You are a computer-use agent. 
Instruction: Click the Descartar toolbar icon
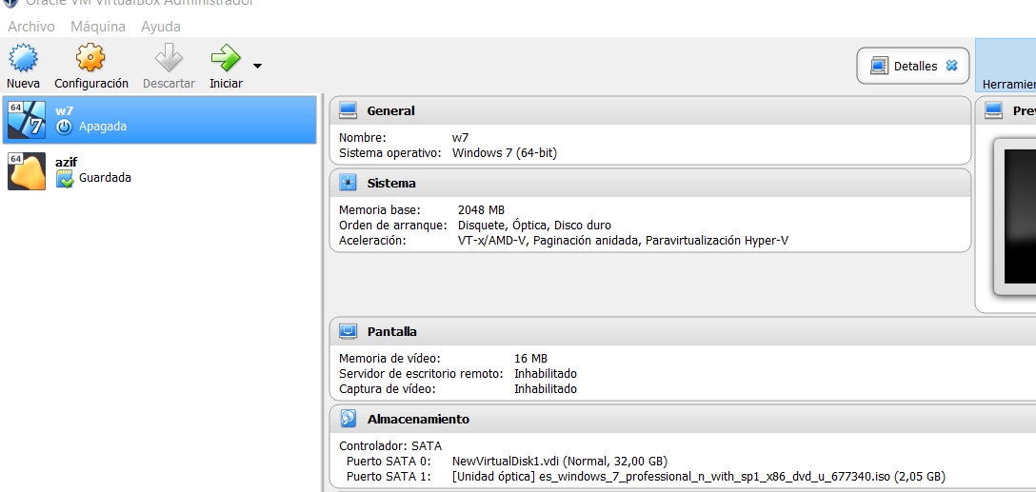tap(169, 60)
